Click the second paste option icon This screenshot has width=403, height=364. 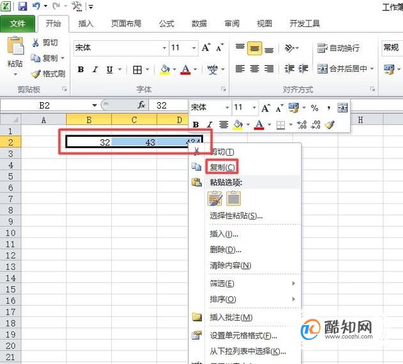click(x=233, y=199)
